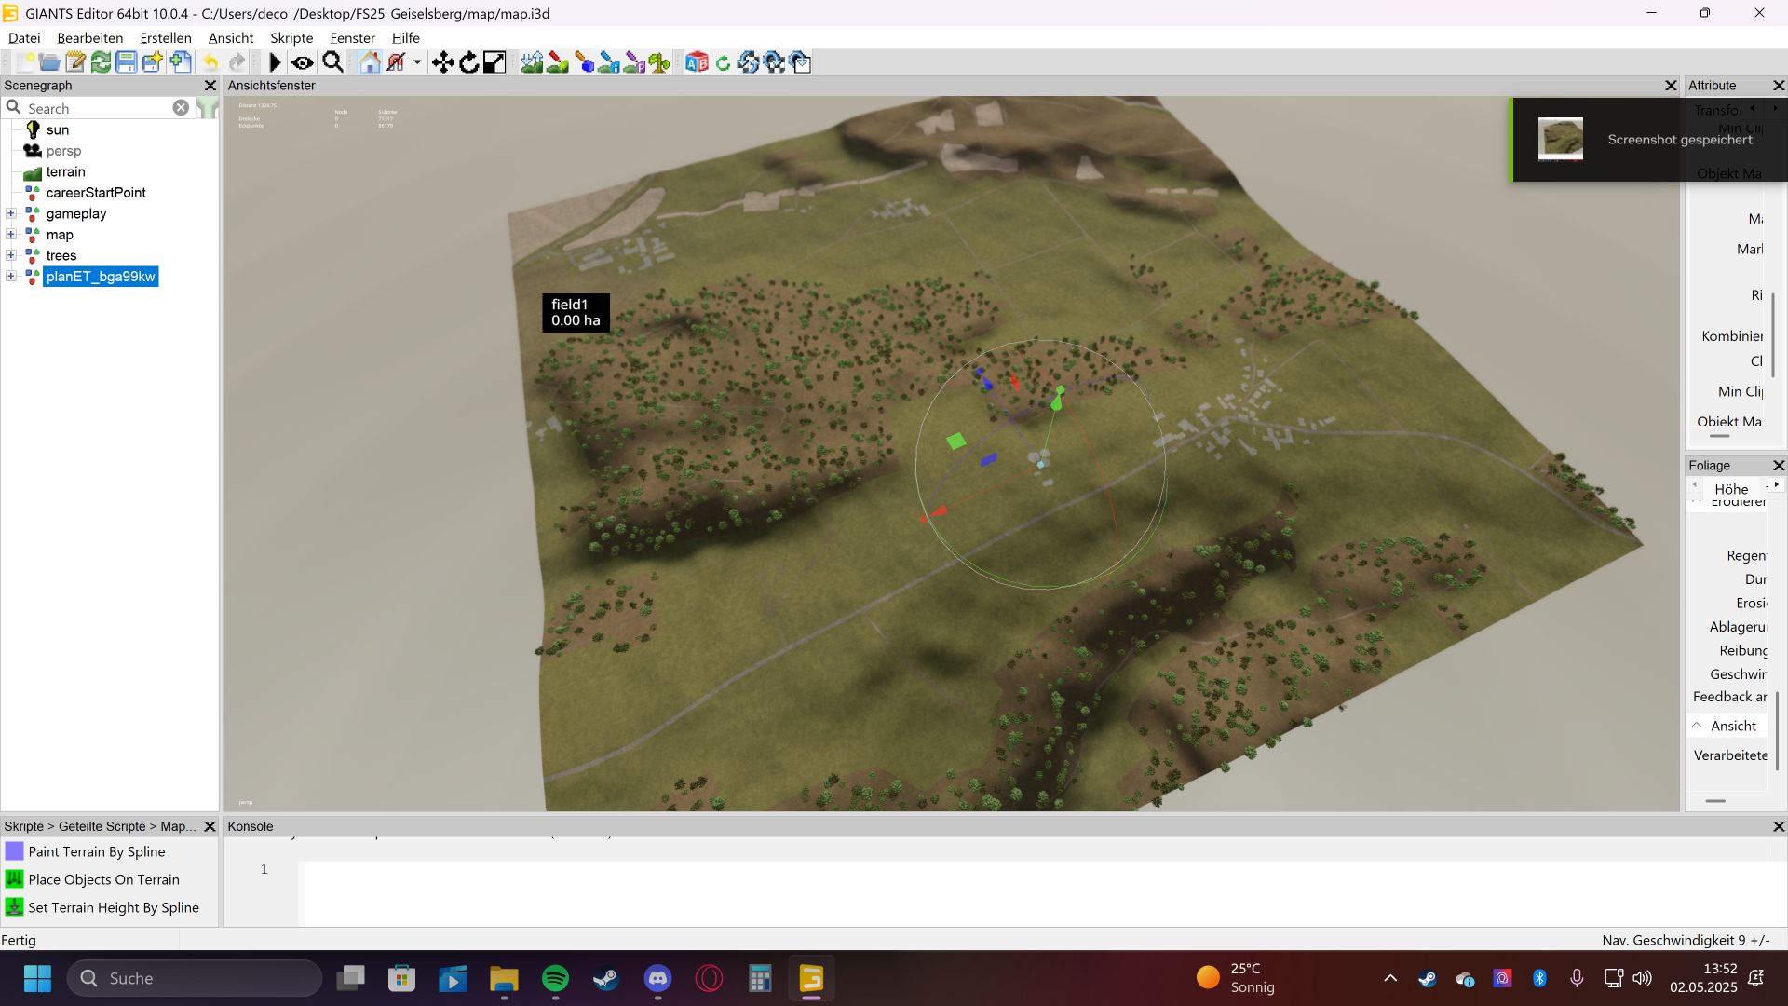Redo the last undone action
1788x1006 pixels.
click(237, 62)
